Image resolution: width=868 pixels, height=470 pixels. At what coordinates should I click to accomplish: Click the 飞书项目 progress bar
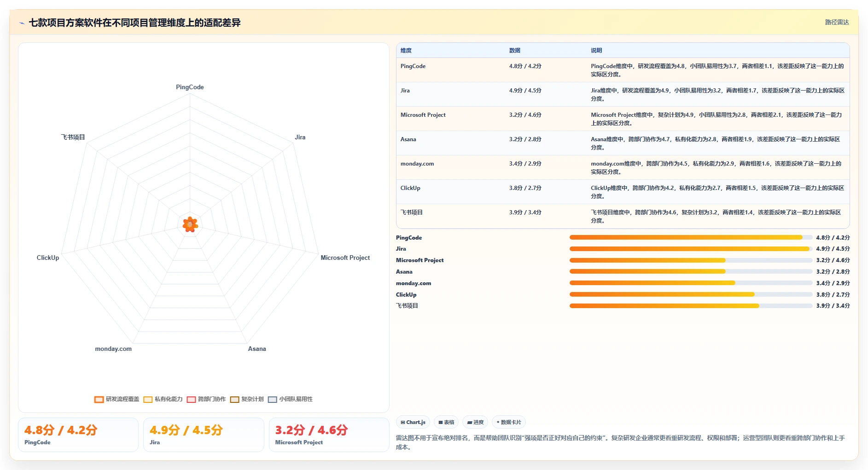(x=691, y=306)
